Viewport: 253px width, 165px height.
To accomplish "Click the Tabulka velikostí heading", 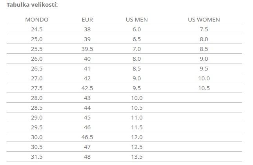I will click(32, 5).
